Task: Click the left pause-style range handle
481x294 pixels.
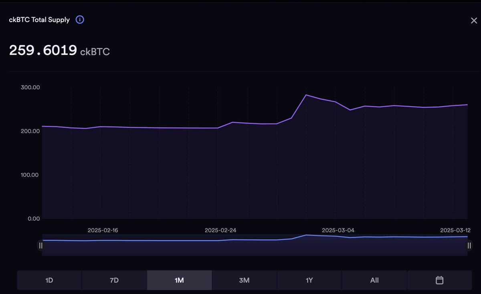Action: click(40, 245)
